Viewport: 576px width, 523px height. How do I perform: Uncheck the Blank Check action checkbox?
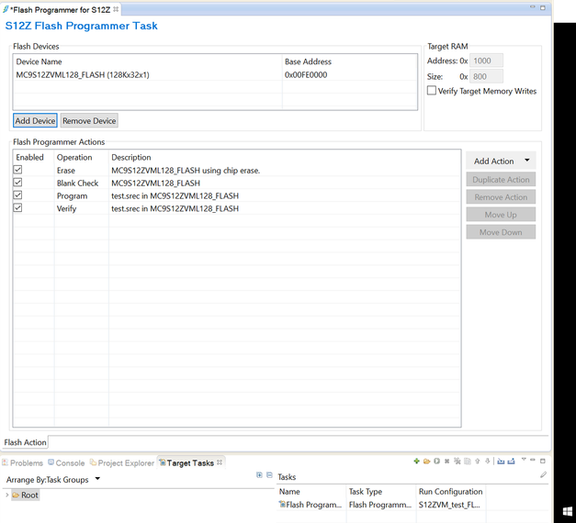pos(17,183)
